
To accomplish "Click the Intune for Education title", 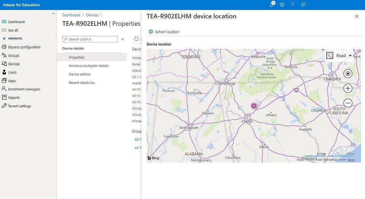I will click(22, 5).
